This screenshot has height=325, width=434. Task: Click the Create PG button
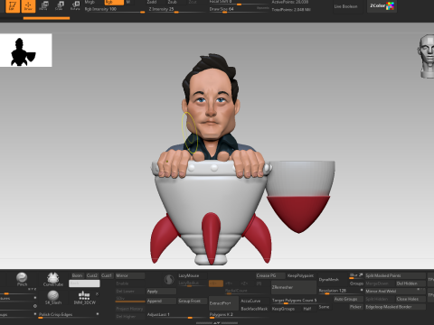[x=270, y=275]
